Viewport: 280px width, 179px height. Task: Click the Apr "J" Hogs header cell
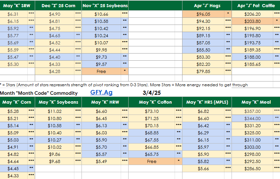tap(208, 6)
